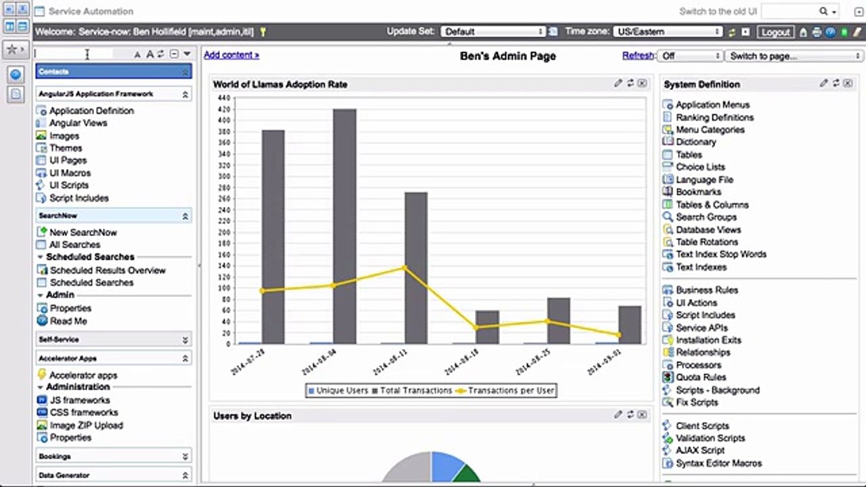Click the total transactions bar for 2014-08-04
Screen dimensions: 866x487
click(x=344, y=226)
